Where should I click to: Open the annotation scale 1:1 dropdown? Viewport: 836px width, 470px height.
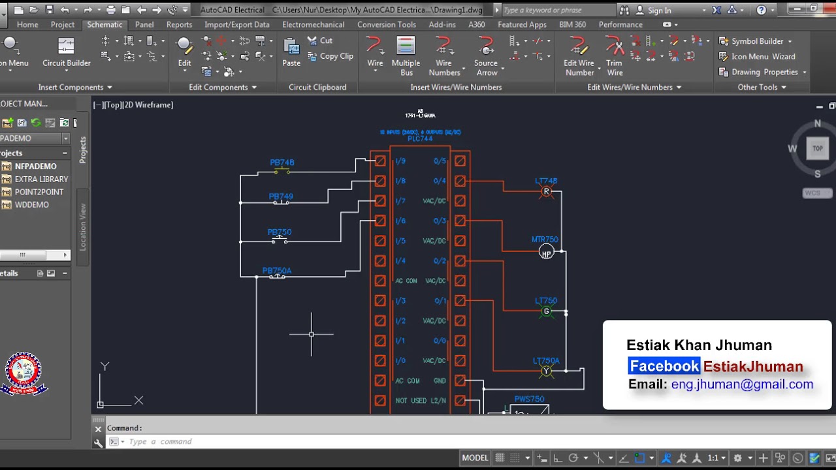(716, 458)
